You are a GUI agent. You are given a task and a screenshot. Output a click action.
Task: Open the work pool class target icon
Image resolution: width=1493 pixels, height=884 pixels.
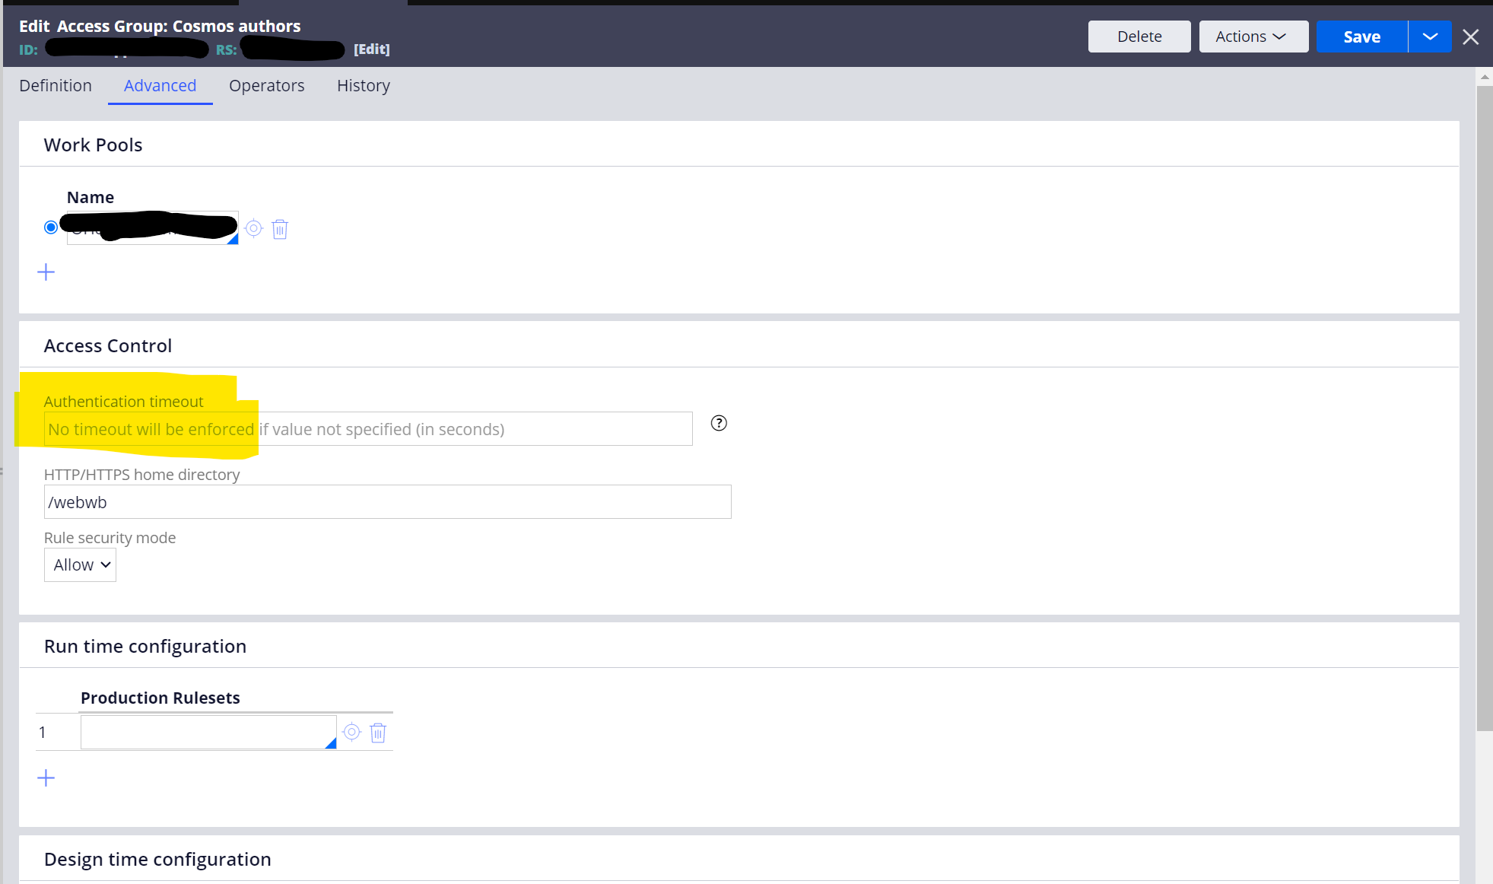[x=254, y=228]
